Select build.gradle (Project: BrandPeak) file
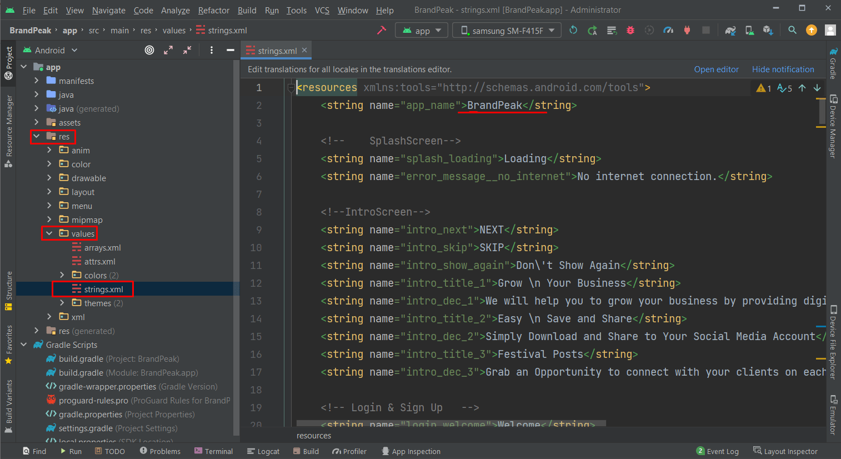The image size is (841, 459). click(x=112, y=358)
